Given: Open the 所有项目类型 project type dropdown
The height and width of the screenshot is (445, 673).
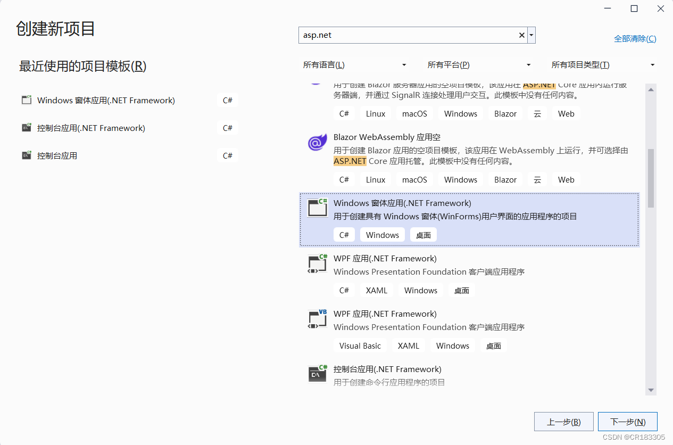Looking at the screenshot, I should [603, 65].
